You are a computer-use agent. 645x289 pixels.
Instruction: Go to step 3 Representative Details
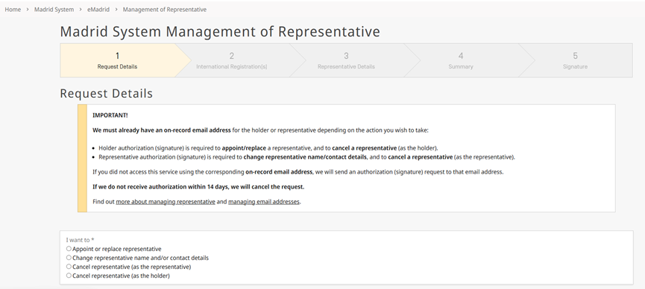346,60
